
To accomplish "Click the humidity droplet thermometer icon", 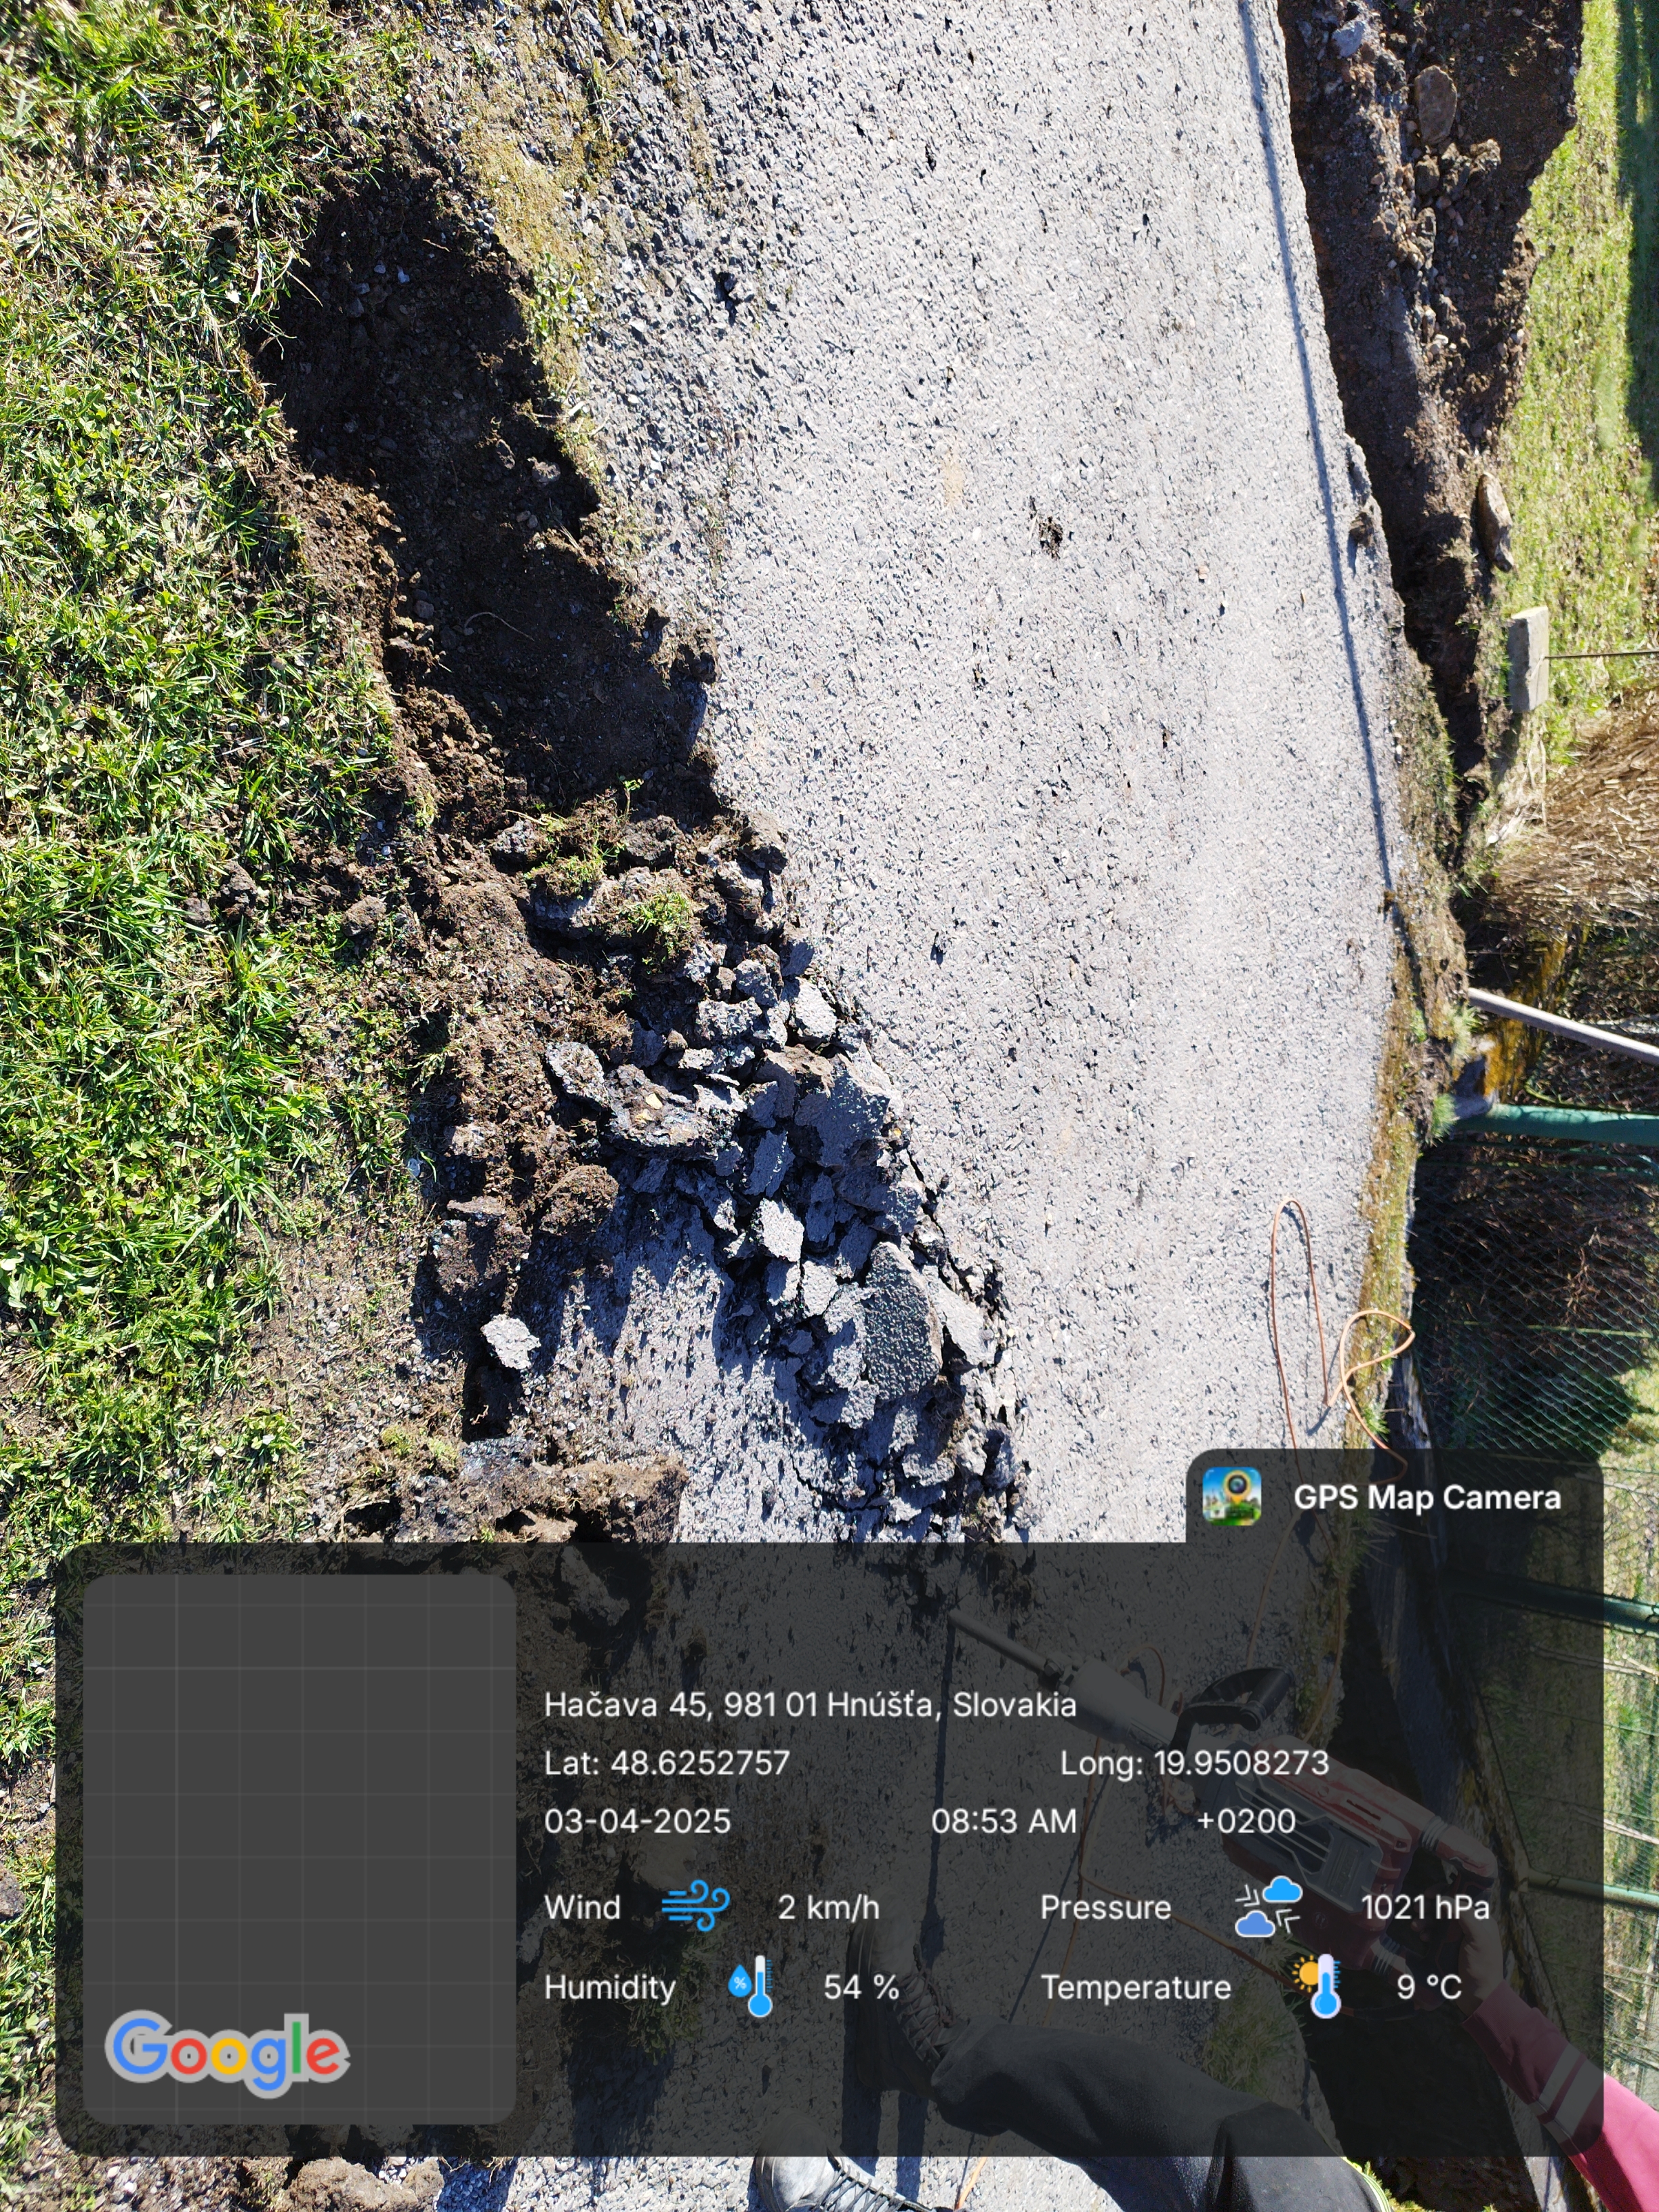I will click(x=750, y=1986).
